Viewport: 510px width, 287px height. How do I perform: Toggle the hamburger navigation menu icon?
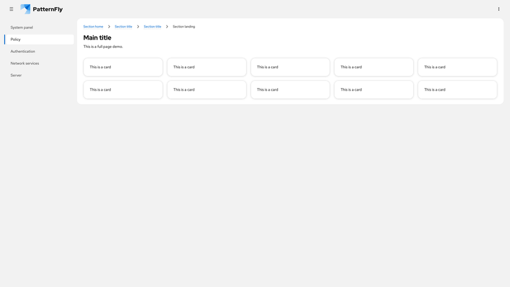coord(11,9)
